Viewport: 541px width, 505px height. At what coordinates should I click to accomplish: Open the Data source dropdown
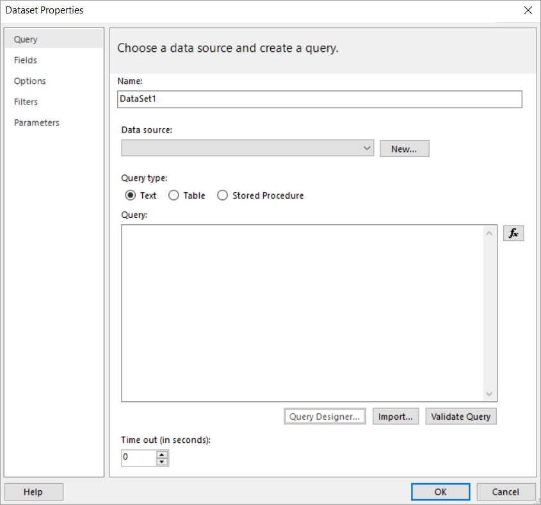tap(247, 148)
